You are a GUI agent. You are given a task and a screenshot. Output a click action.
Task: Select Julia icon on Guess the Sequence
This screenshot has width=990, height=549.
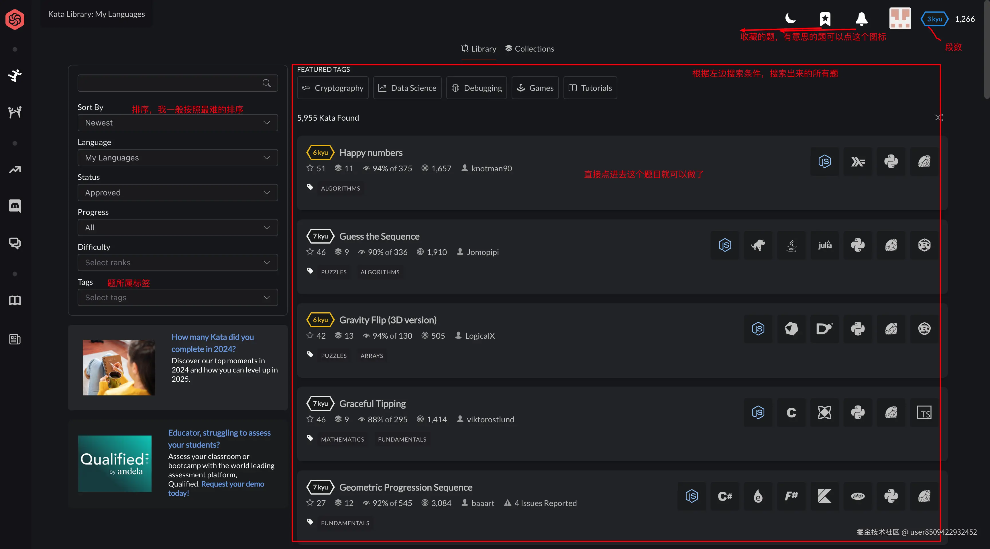(x=824, y=245)
